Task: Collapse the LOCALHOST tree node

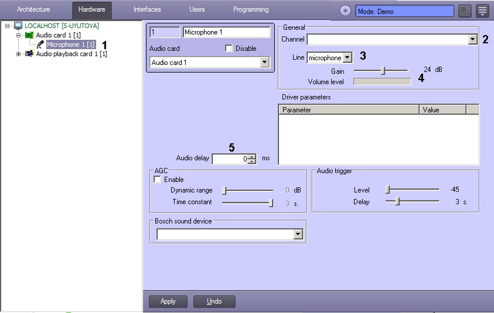Action: 7,26
